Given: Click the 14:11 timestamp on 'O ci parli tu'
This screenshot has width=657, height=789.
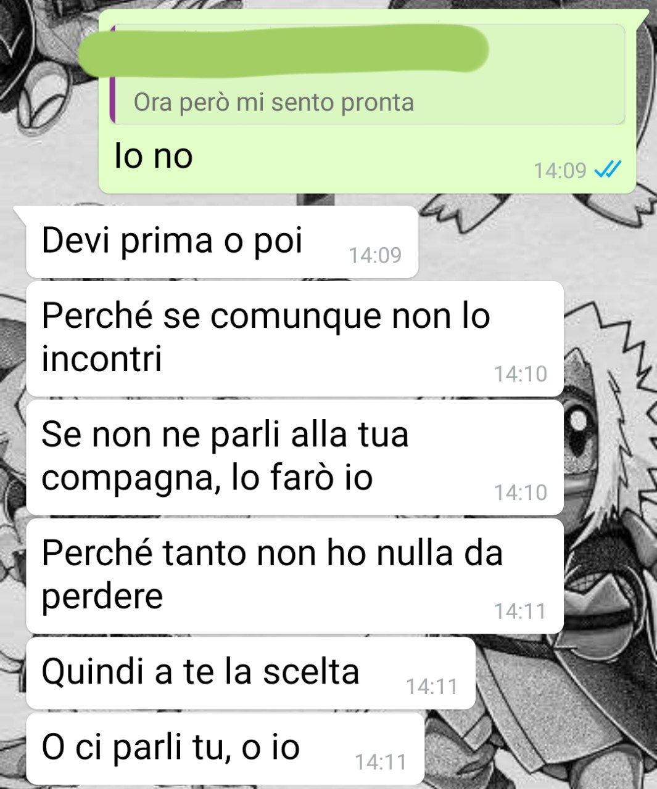Looking at the screenshot, I should pyautogui.click(x=381, y=762).
